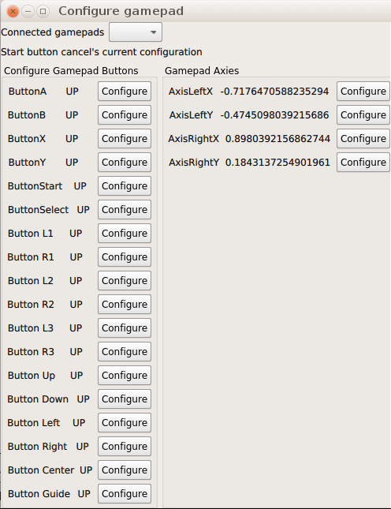
Task: Close the Configure gamepad window
Action: pos(13,12)
